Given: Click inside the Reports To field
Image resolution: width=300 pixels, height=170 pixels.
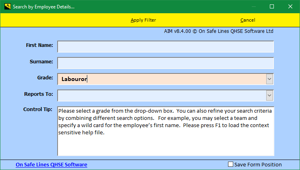Looking at the screenshot, I should (162, 95).
